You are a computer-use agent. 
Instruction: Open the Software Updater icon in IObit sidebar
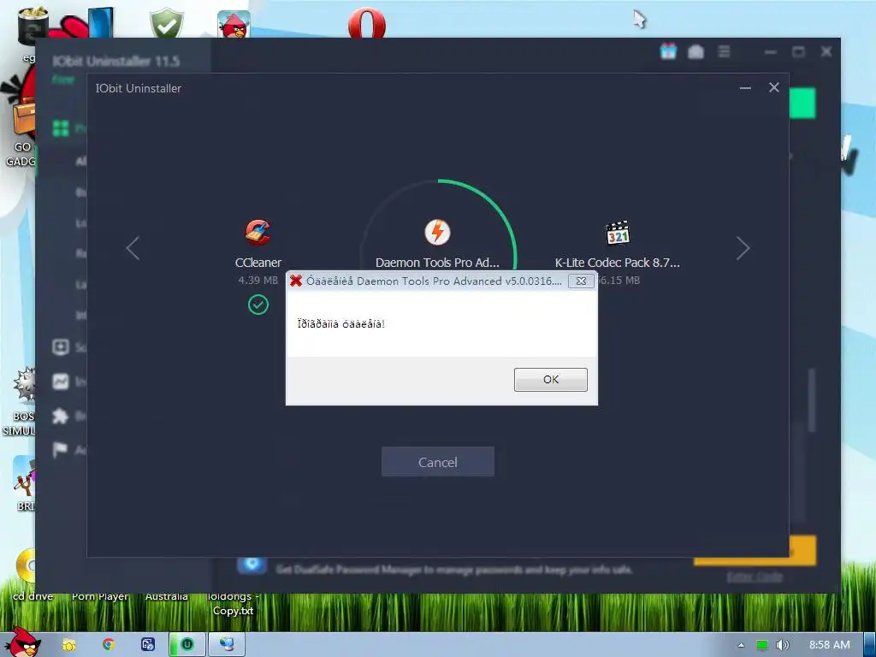61,347
